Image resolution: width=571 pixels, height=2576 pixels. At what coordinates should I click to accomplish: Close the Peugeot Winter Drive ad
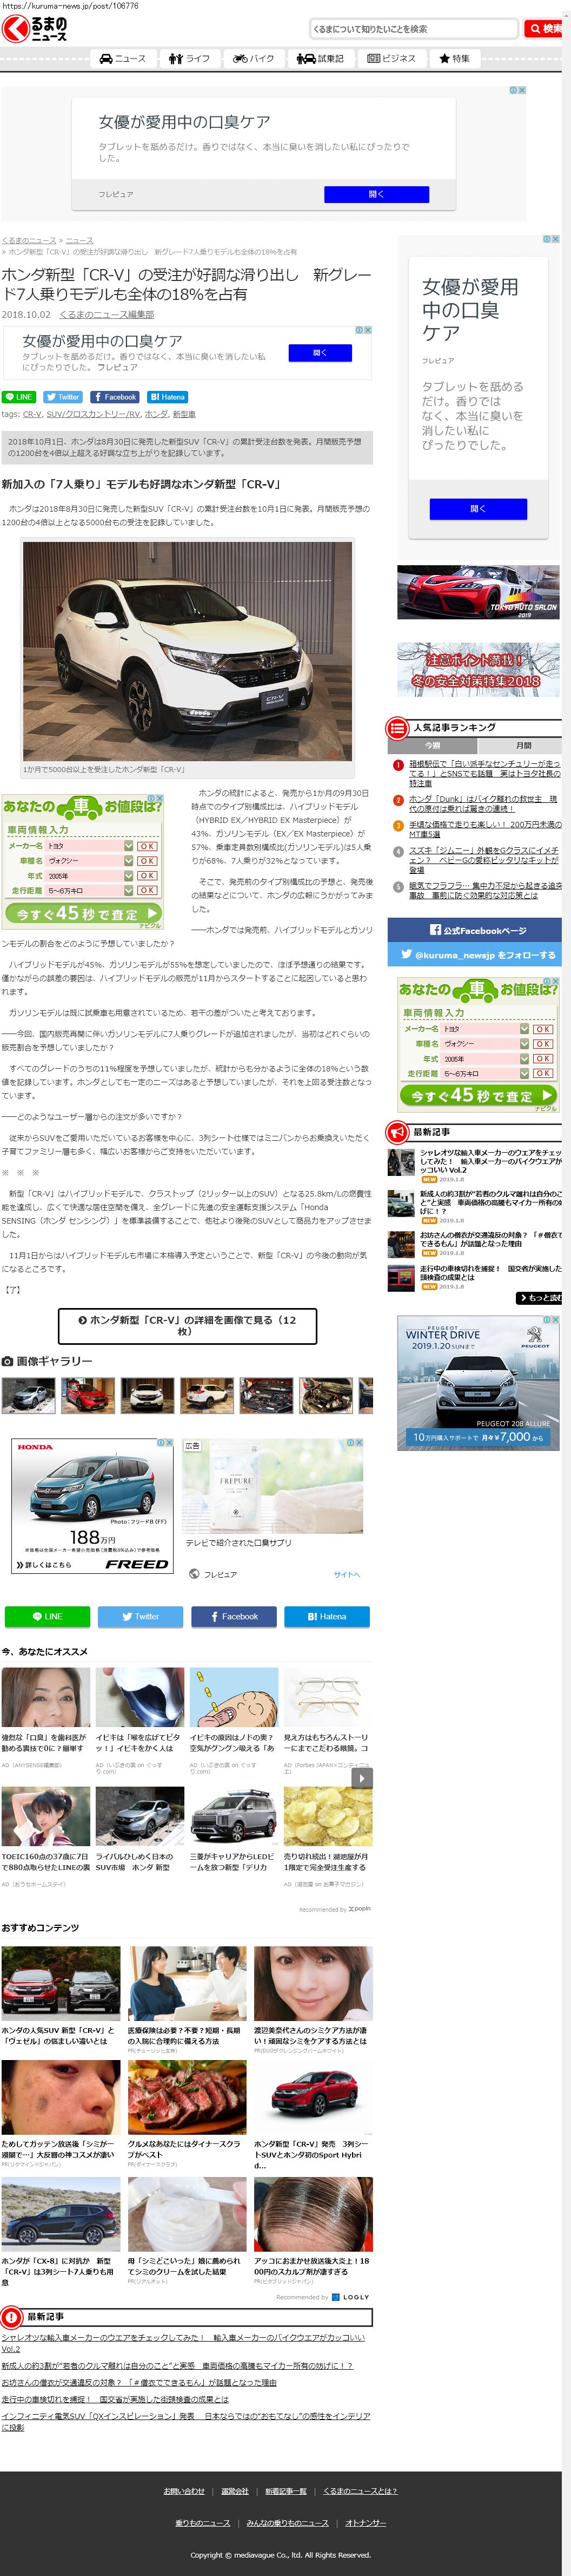coord(555,1320)
